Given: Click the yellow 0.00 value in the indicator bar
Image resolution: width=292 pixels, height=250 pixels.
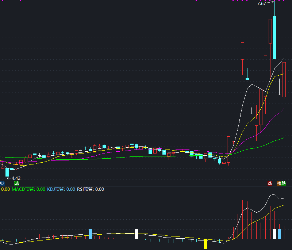Looking at the screenshot, I should coord(5,190).
